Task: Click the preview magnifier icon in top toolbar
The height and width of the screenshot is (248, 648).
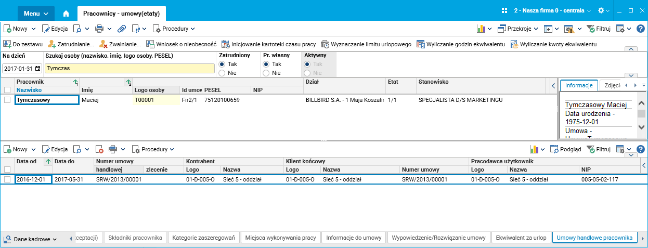Action: click(77, 29)
